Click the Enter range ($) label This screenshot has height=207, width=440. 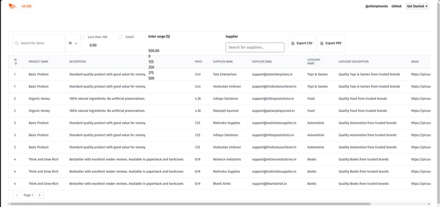(x=159, y=37)
